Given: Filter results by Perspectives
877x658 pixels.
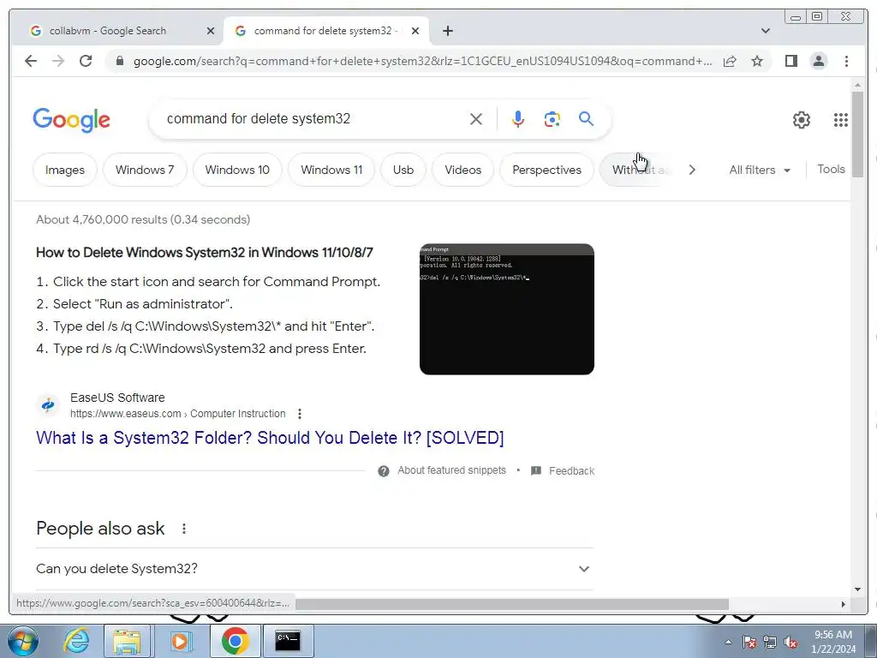Looking at the screenshot, I should [x=547, y=170].
